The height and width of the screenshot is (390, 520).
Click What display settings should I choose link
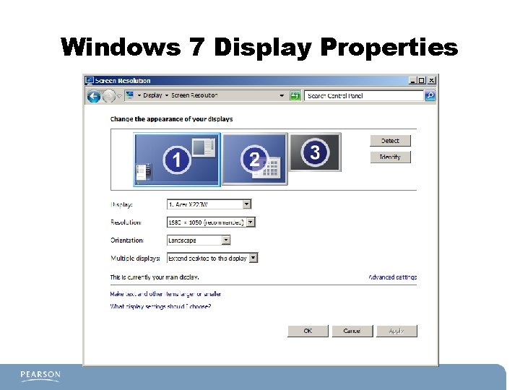160,306
